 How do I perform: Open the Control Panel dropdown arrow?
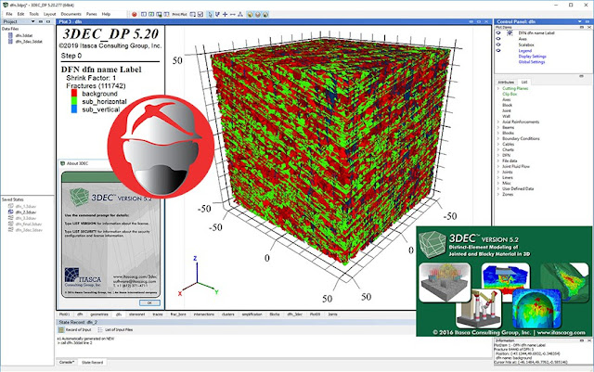[x=579, y=21]
